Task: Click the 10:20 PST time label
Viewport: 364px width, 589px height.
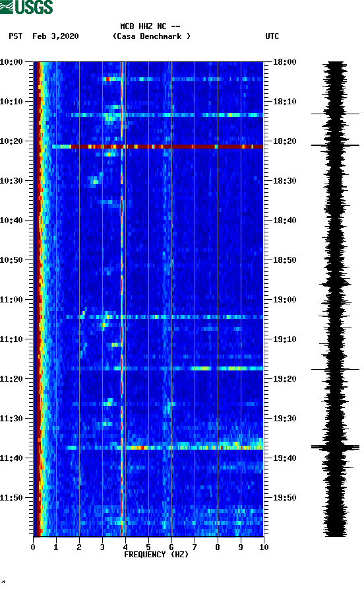Action: pos(12,141)
